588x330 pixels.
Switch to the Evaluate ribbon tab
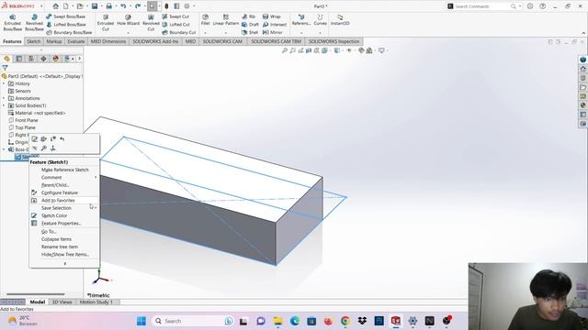coord(75,41)
